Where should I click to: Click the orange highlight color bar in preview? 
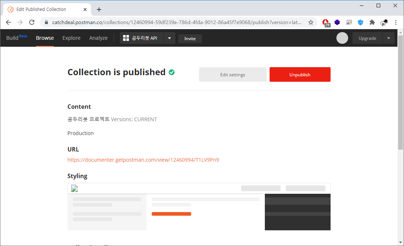coord(171,214)
